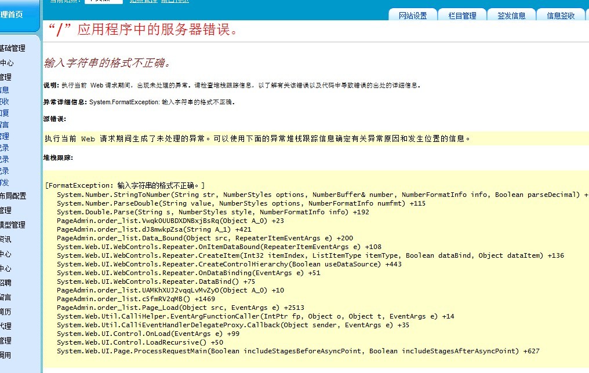The height and width of the screenshot is (373, 589).
Task: Open the 资讯 item in the sidebar
Action: tap(6, 239)
